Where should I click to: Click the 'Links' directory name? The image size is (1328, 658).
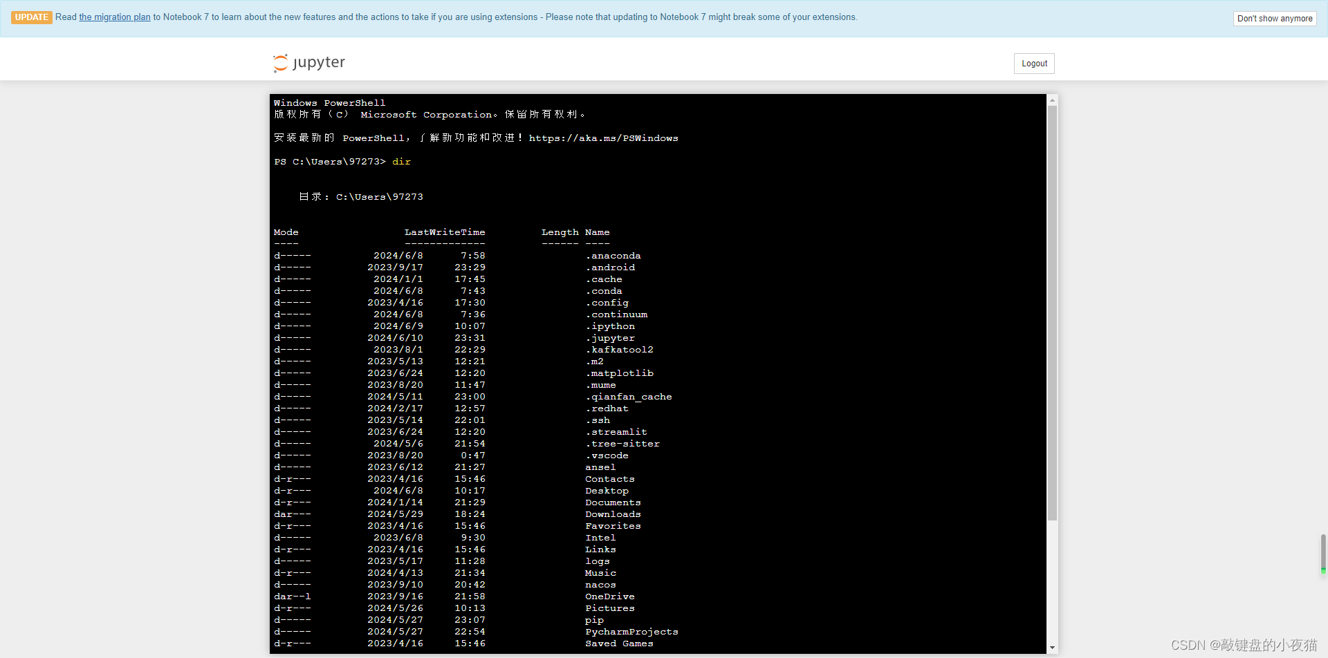click(600, 549)
